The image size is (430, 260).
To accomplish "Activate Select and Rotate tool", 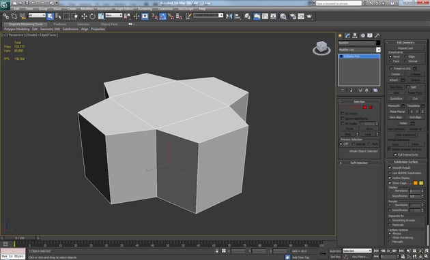I will tap(92, 16).
